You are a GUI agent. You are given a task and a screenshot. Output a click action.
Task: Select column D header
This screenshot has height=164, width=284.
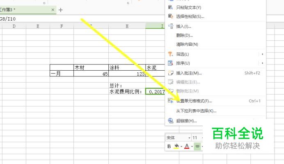(14, 26)
